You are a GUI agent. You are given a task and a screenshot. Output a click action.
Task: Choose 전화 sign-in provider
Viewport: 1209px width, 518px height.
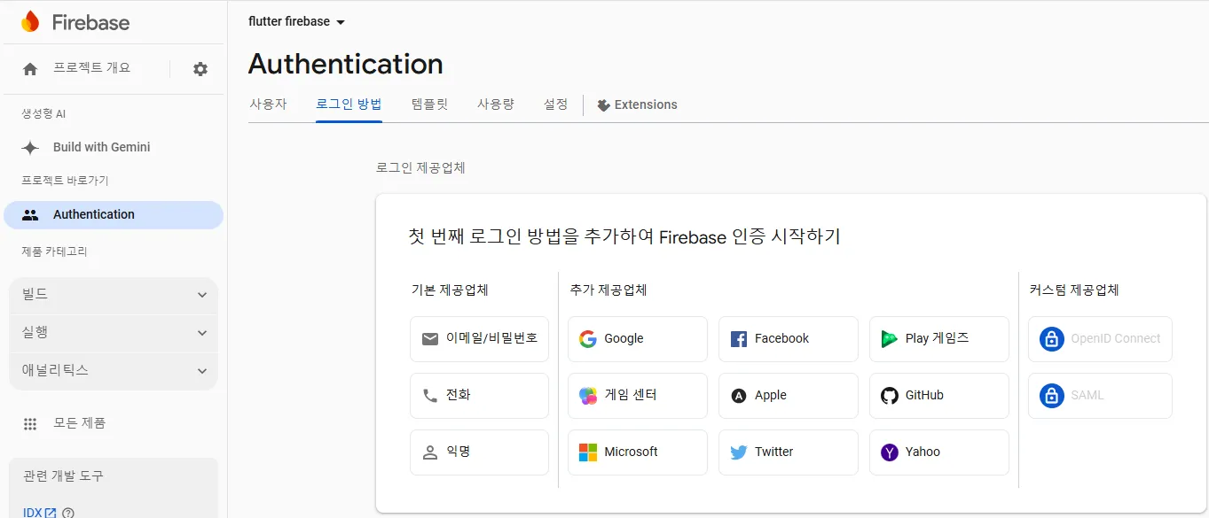[x=479, y=396]
